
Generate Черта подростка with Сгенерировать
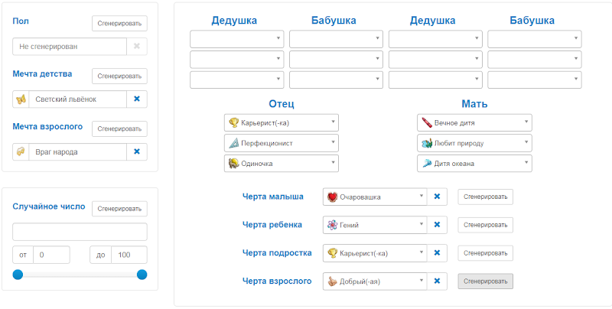[x=486, y=253]
